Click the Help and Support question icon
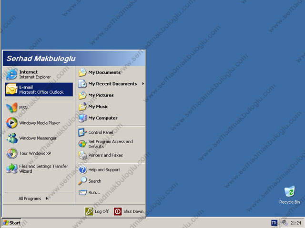 [x=82, y=169]
